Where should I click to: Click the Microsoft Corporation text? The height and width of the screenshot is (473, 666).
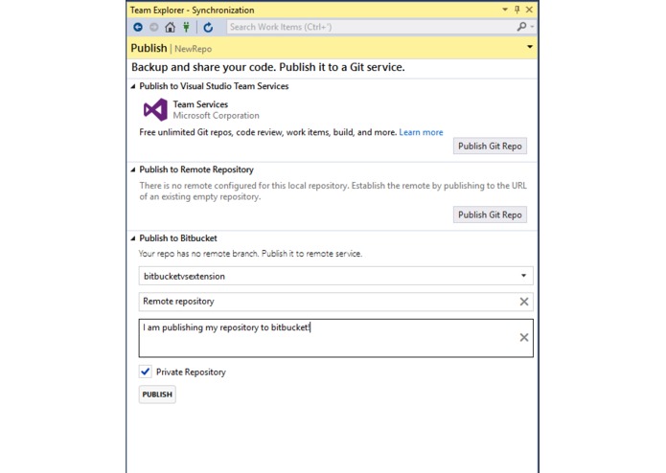pyautogui.click(x=216, y=116)
